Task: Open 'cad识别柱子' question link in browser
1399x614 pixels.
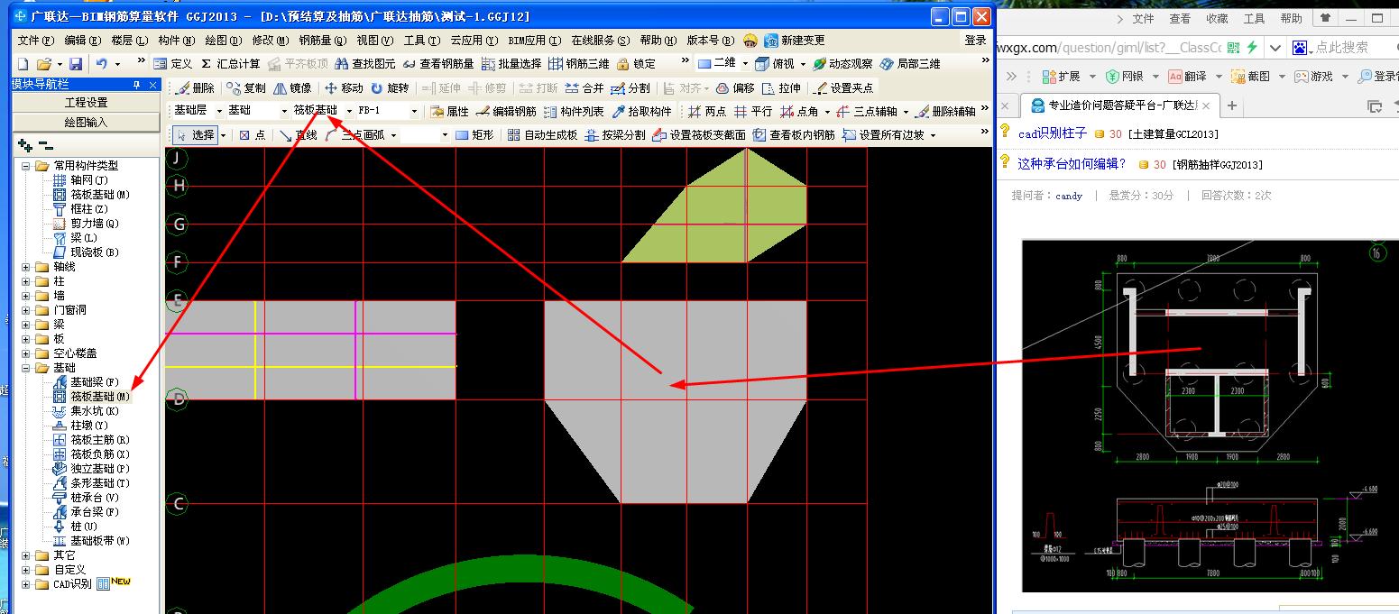Action: coord(1053,133)
